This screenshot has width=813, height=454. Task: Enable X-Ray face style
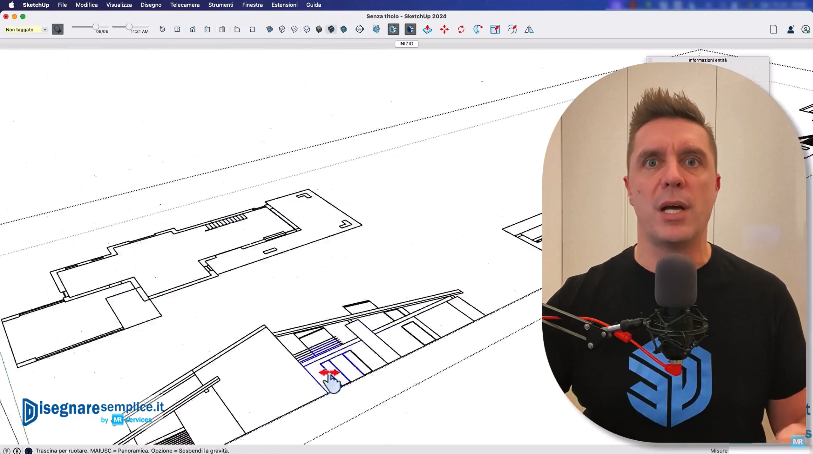click(x=269, y=29)
